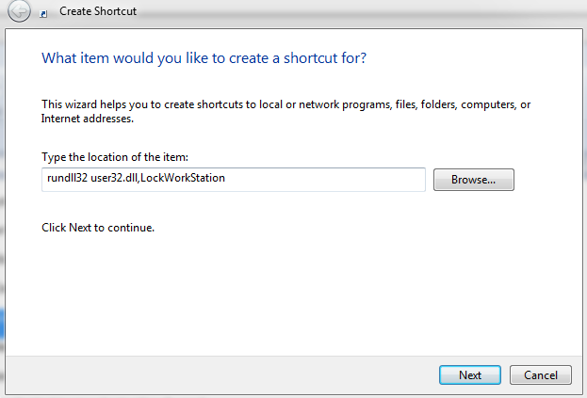Cancel the Create Shortcut wizard

(x=541, y=374)
